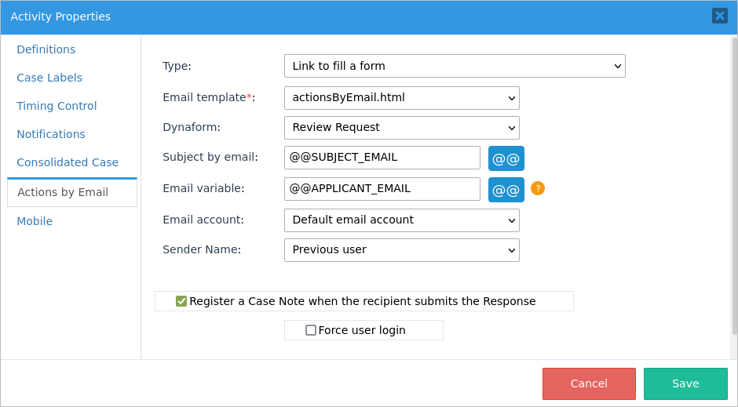Enable Force user login checkbox
The width and height of the screenshot is (738, 407).
pos(311,330)
